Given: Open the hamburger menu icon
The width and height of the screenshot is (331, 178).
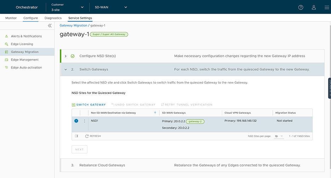Looking at the screenshot, I should pos(326,7).
